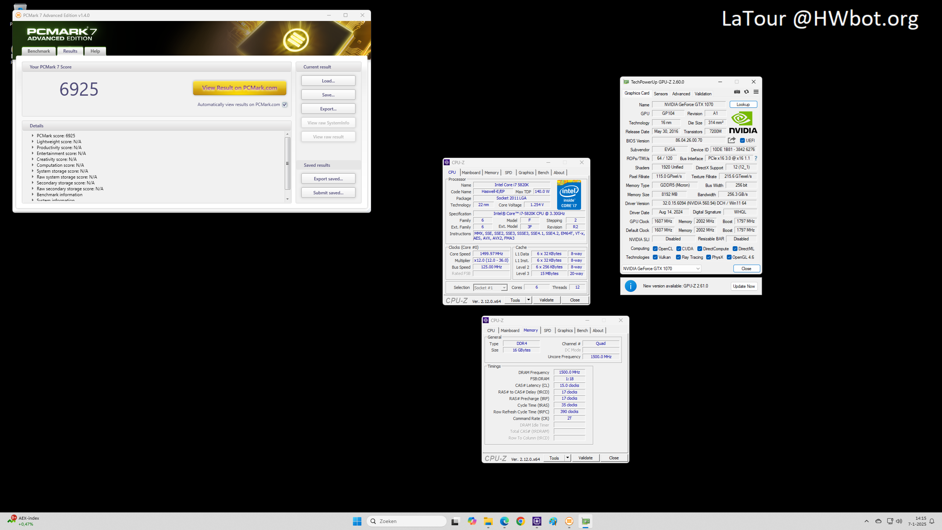This screenshot has width=942, height=530.
Task: Expand the PCMark score: 6925 detail item
Action: [x=32, y=136]
